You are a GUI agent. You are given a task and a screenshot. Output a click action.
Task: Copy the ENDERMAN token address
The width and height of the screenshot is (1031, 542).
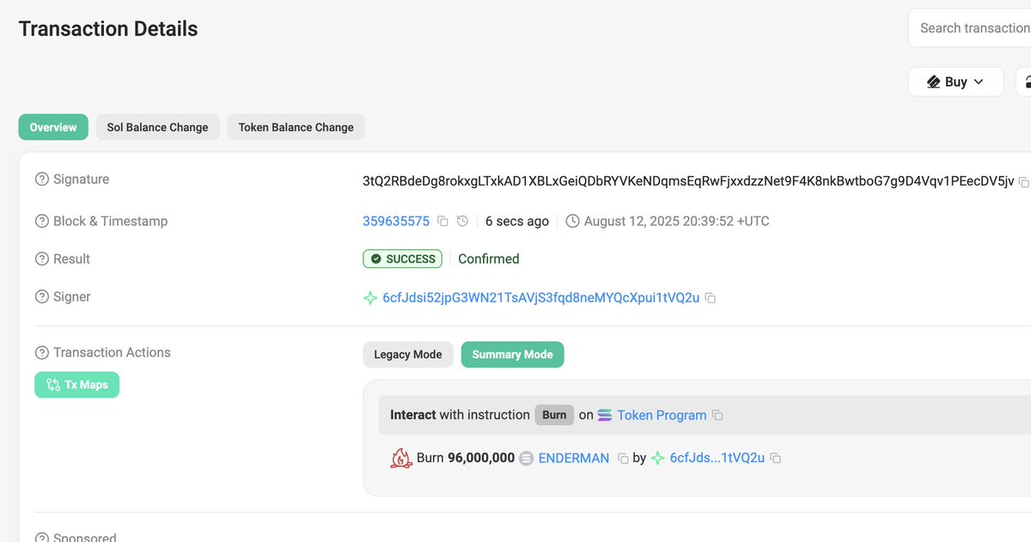(x=623, y=459)
